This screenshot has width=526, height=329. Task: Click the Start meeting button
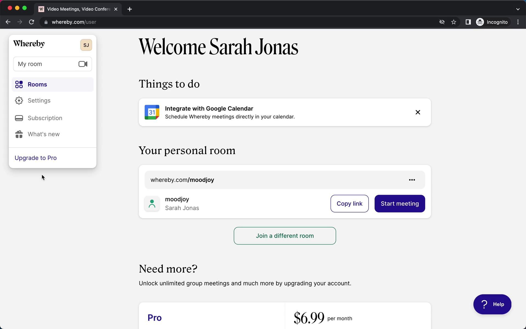(400, 204)
